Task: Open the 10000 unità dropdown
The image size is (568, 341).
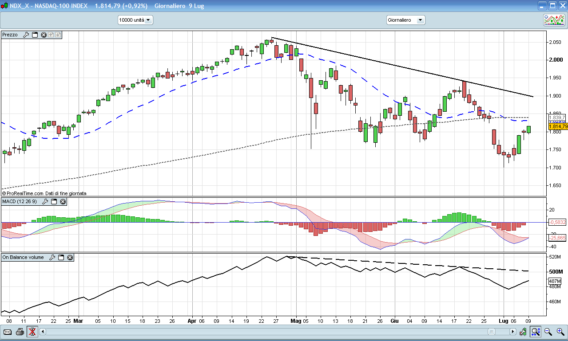Action: (135, 20)
